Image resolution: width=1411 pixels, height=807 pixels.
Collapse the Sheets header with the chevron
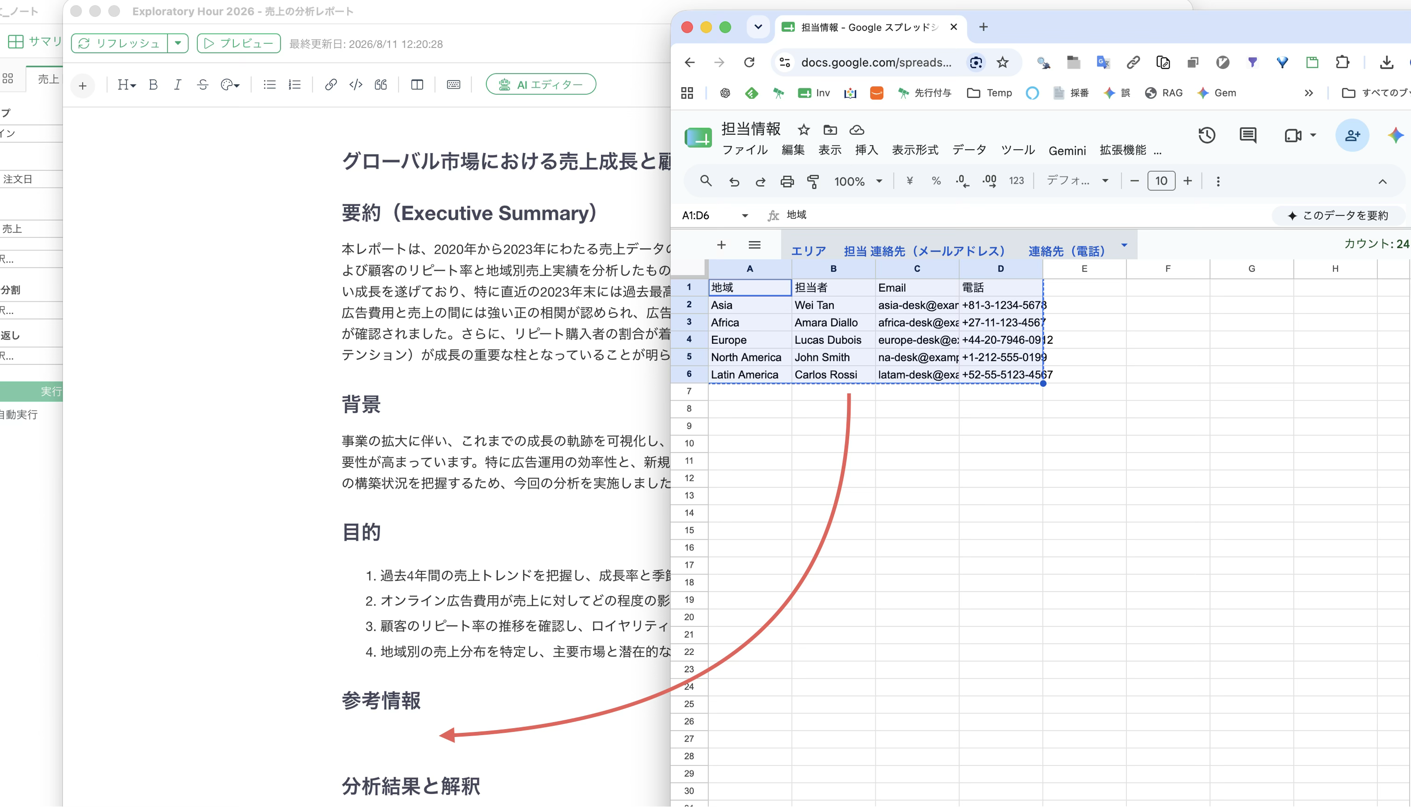1382,182
